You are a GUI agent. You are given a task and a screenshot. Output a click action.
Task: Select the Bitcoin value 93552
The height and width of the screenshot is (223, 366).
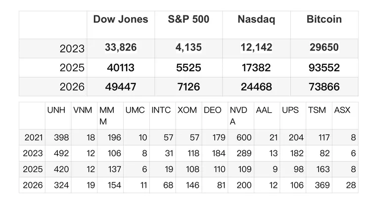click(324, 67)
